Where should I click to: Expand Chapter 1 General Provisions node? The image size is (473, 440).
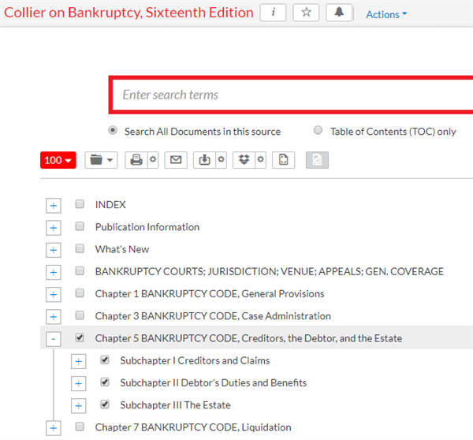[x=54, y=295]
